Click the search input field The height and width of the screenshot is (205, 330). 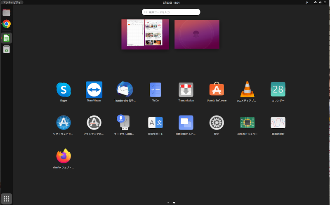171,12
